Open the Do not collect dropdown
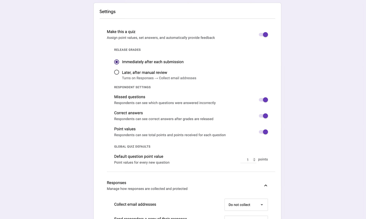Image resolution: width=366 pixels, height=219 pixels. (246, 205)
